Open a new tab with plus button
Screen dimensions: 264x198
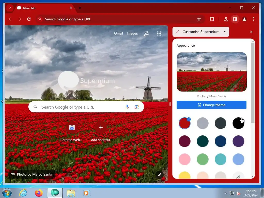coord(80,8)
